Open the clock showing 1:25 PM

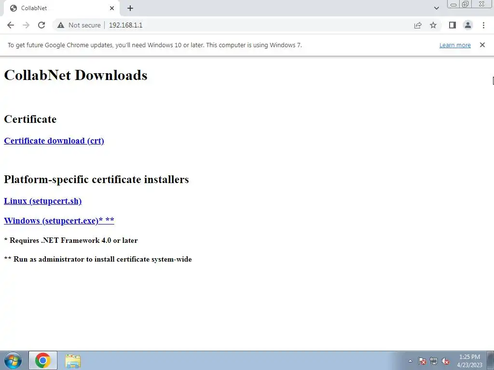tap(469, 361)
